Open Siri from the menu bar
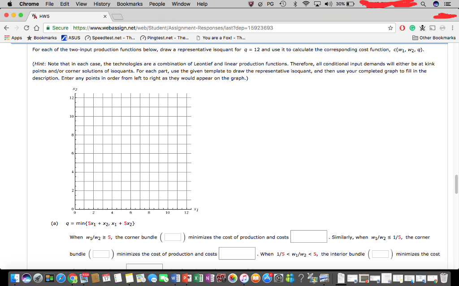Viewport: 459px width, 286px height. [x=436, y=4]
